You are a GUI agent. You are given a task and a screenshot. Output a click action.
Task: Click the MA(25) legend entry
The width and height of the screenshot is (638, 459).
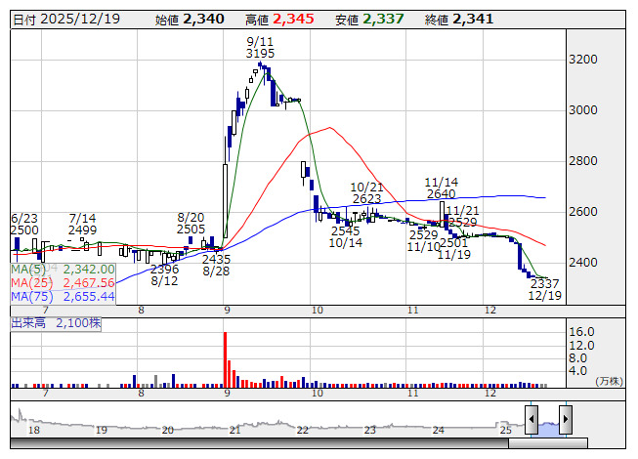[63, 282]
